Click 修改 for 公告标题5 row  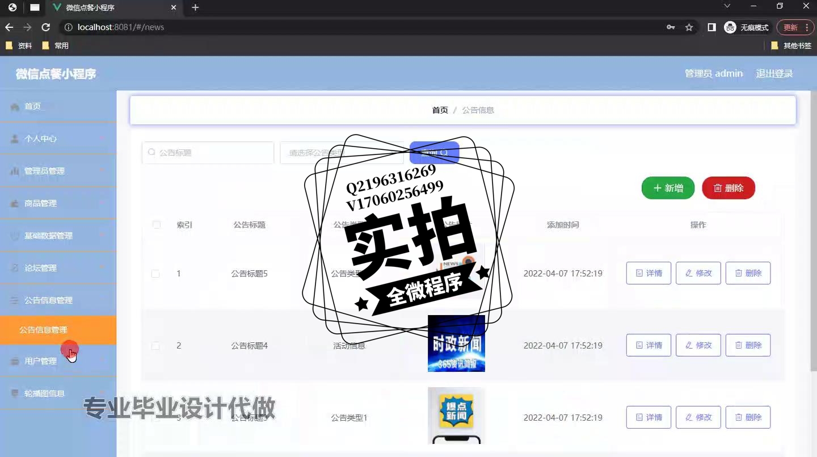pos(698,273)
